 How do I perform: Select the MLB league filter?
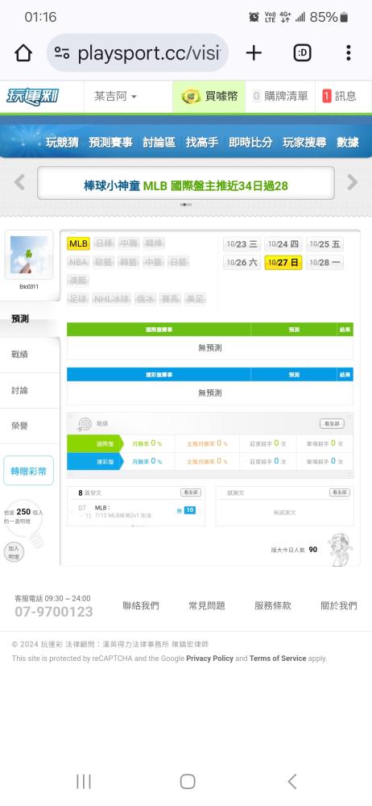click(79, 243)
